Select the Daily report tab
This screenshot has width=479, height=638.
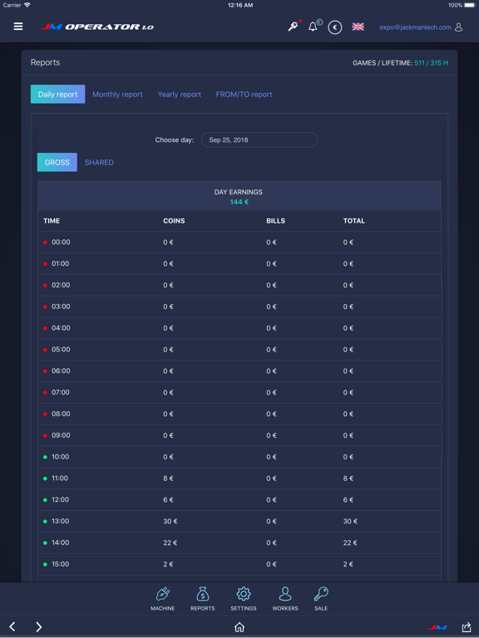coord(58,94)
